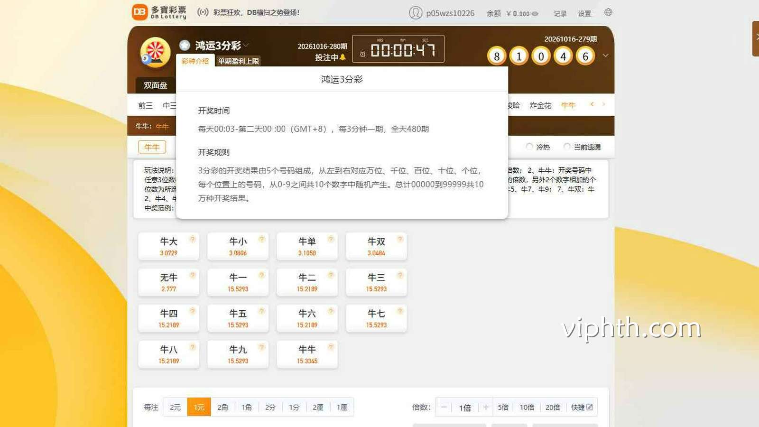
Task: Edit 快捷 quick multiplier settings
Action: [x=582, y=407]
